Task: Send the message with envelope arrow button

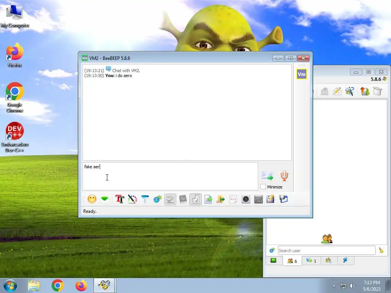Action: pyautogui.click(x=267, y=175)
